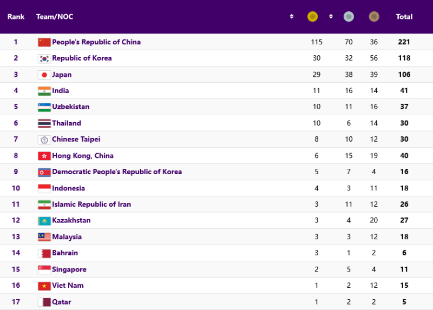The height and width of the screenshot is (310, 433).
Task: Click the Total column header
Action: point(404,17)
